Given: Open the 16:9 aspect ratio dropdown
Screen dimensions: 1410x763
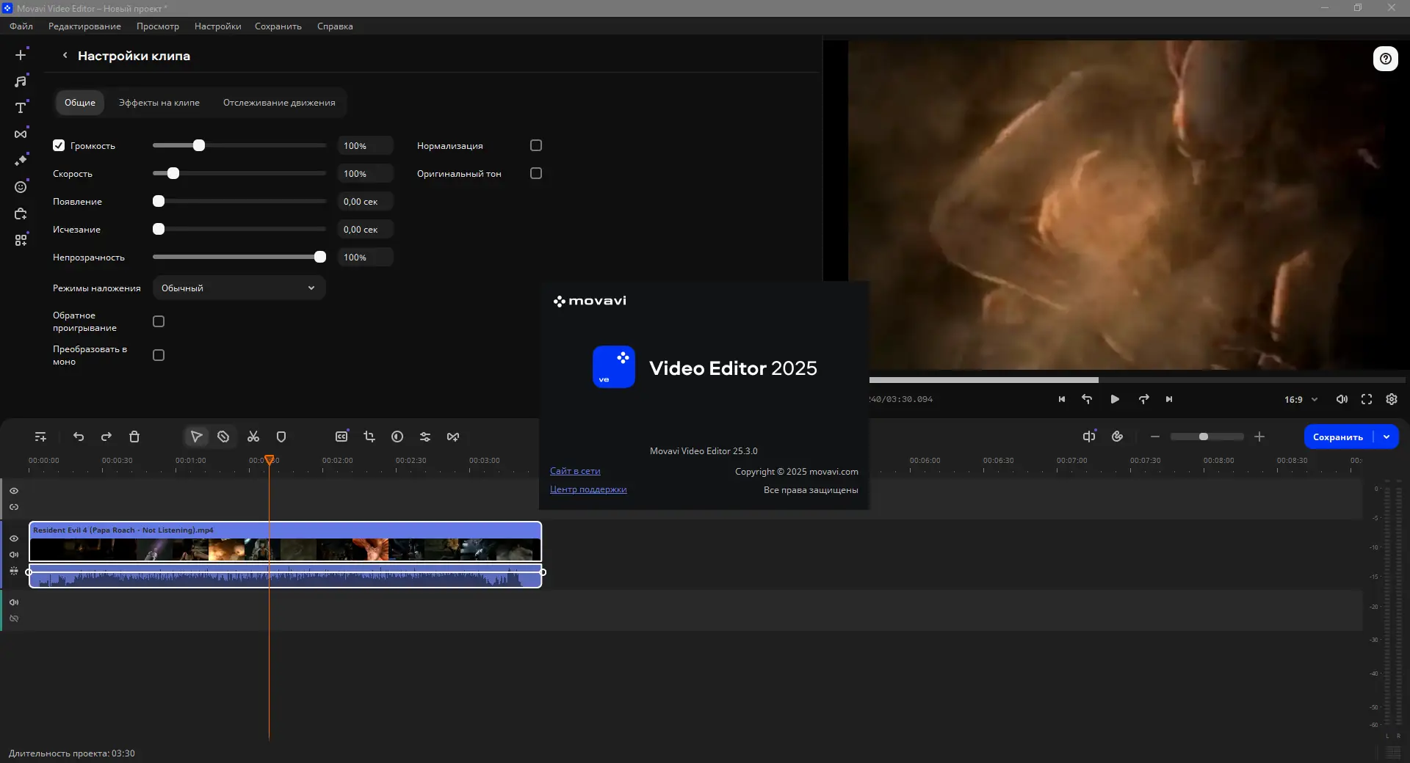Looking at the screenshot, I should click(x=1301, y=399).
